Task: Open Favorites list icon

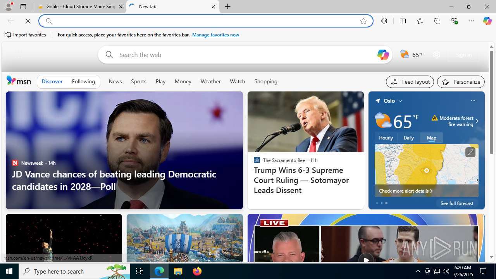Action: 420,21
